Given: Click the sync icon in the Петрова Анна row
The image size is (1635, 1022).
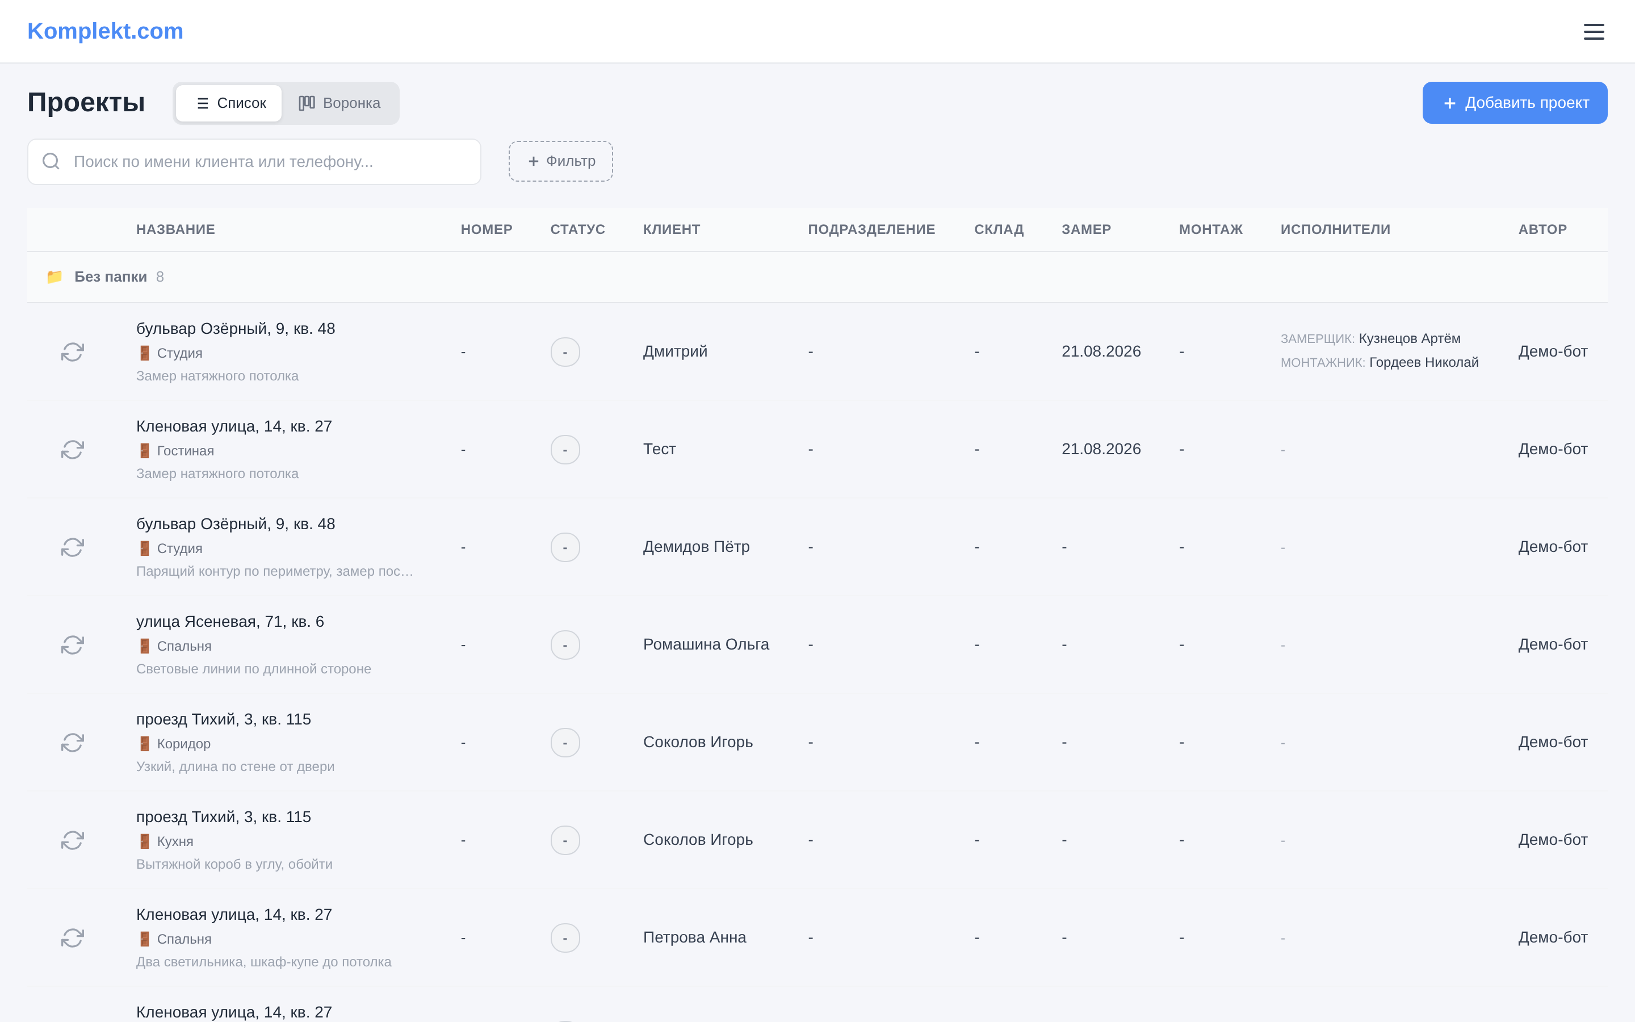Looking at the screenshot, I should click(x=72, y=938).
